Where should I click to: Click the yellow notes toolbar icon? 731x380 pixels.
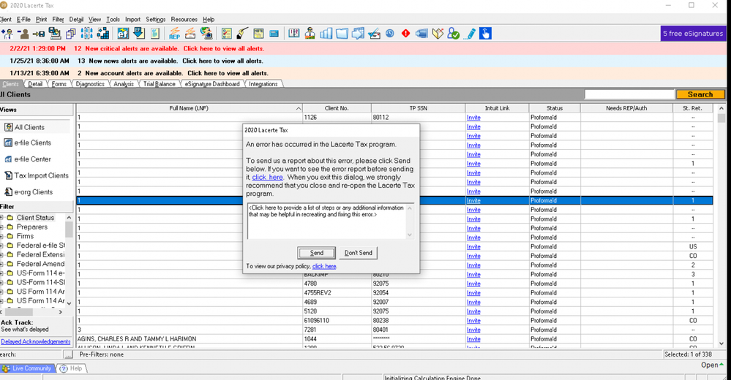coord(258,34)
